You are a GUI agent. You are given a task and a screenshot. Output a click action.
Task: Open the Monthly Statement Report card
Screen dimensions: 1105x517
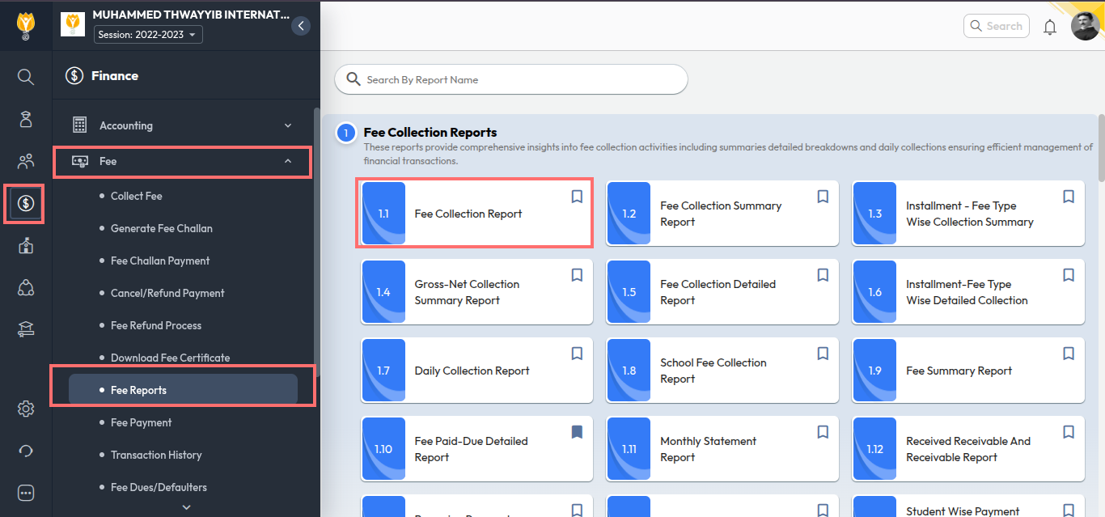[x=720, y=449]
